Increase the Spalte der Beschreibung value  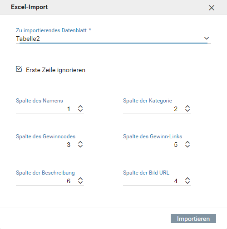[x=80, y=179]
